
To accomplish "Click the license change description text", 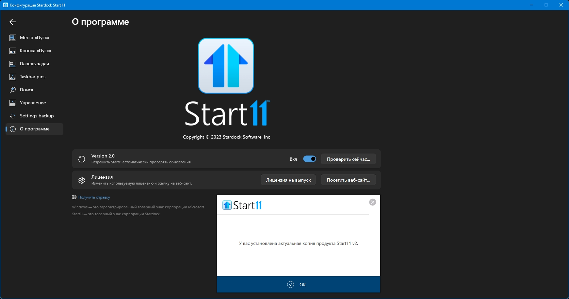I will click(x=142, y=183).
